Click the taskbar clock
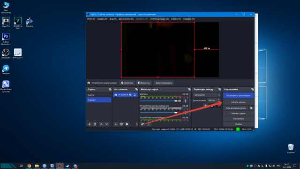This screenshot has width=300, height=169. click(x=286, y=166)
